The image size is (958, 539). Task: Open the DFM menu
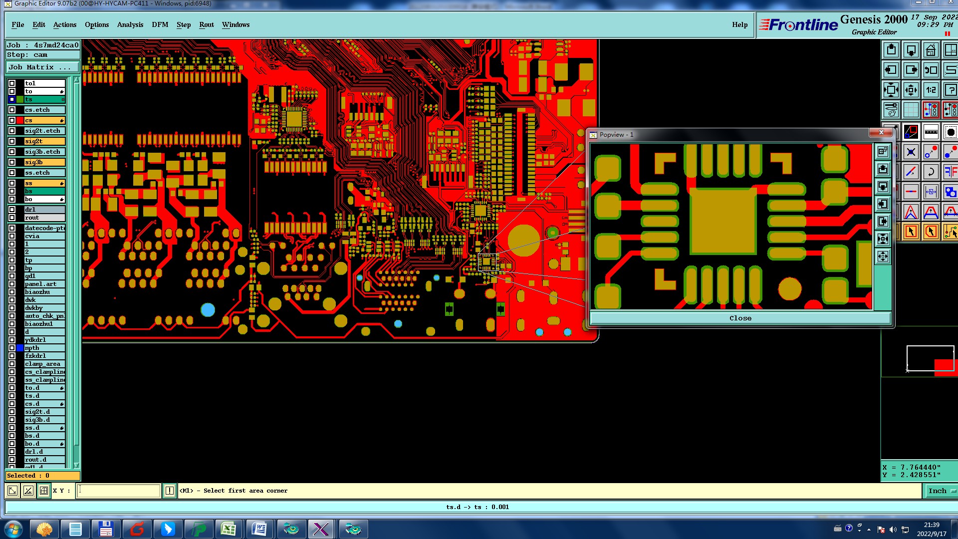click(x=160, y=24)
